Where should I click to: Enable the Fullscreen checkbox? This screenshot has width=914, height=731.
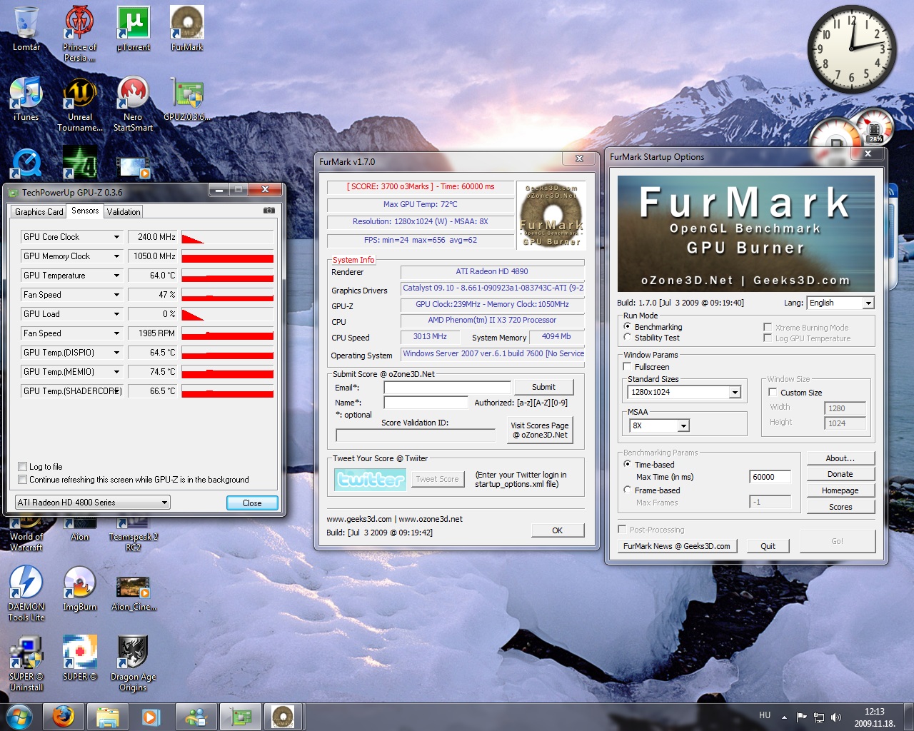(x=628, y=366)
